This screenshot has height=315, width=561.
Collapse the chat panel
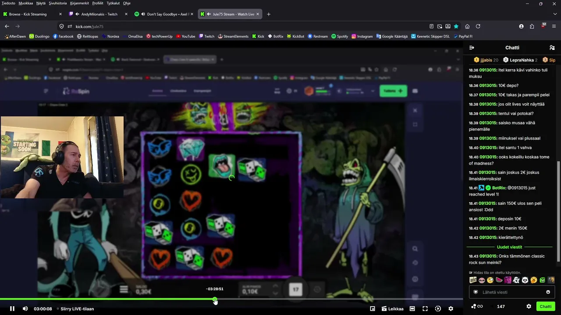pos(472,48)
